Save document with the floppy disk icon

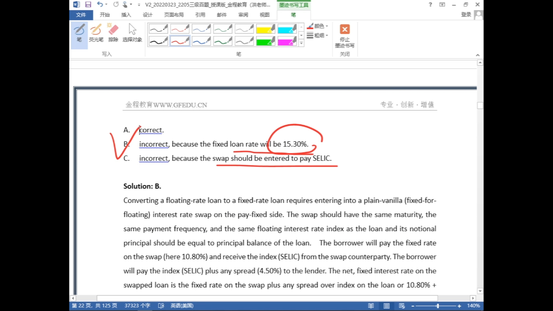[88, 4]
